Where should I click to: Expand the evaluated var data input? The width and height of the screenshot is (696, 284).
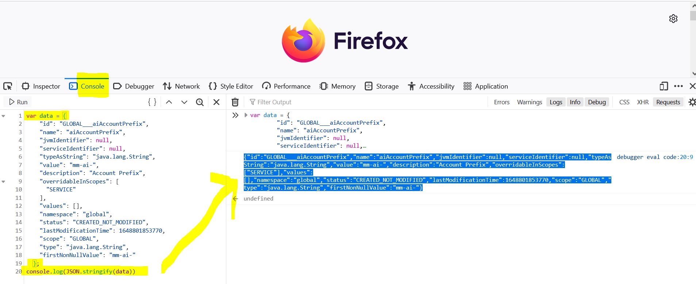(246, 115)
